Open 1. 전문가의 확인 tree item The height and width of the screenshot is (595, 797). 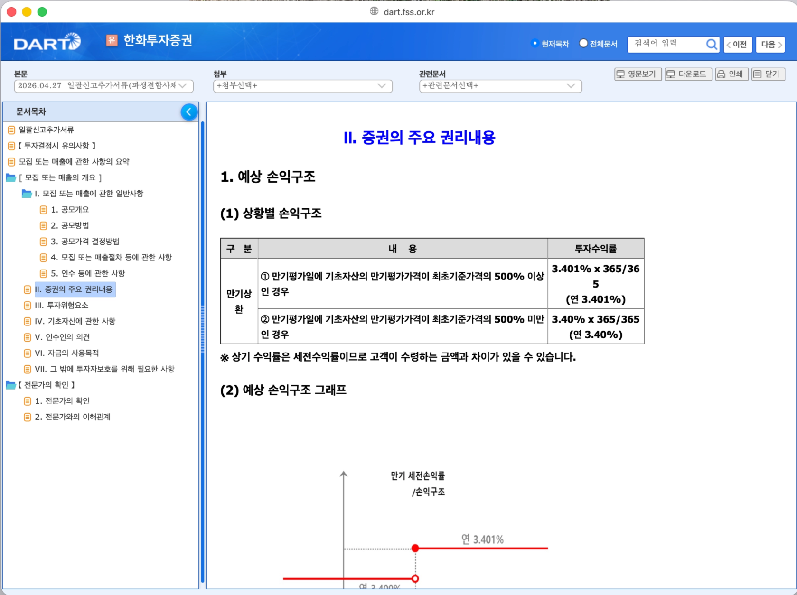coord(62,401)
